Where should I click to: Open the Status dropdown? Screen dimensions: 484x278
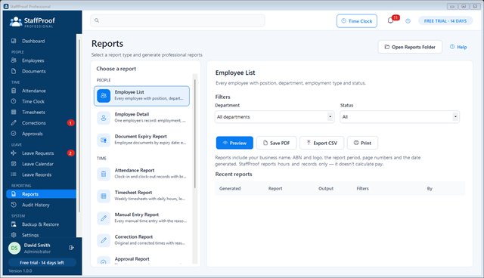tap(400, 117)
